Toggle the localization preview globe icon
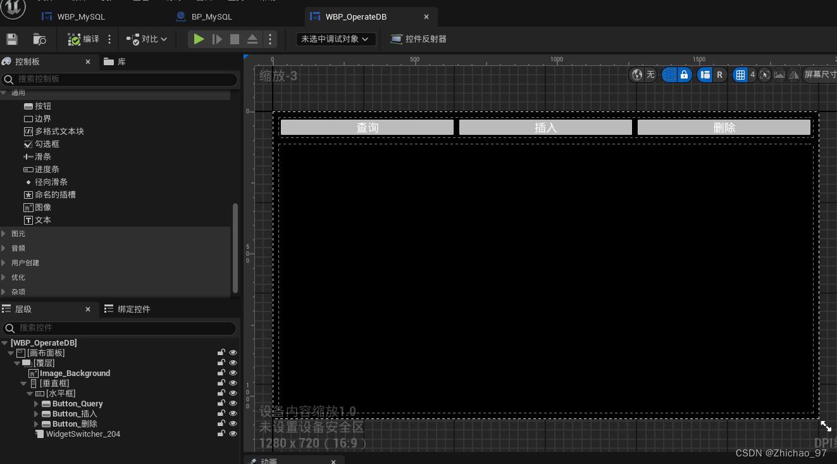The image size is (837, 464). pos(636,75)
